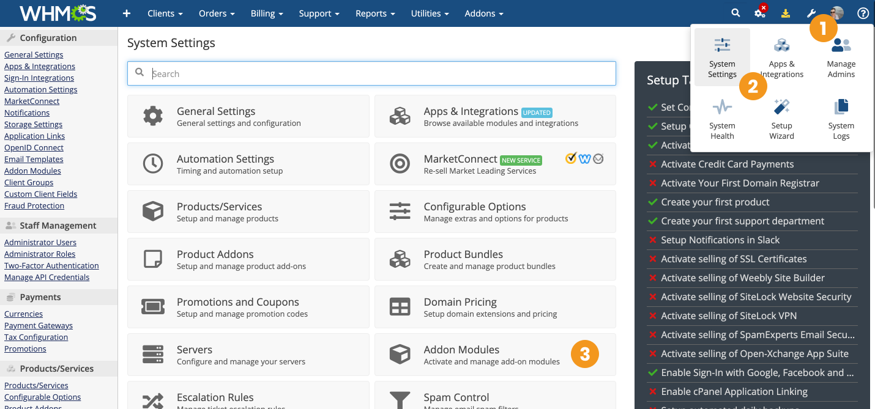The height and width of the screenshot is (409, 875).
Task: Click the General Settings gear icon
Action: click(152, 116)
